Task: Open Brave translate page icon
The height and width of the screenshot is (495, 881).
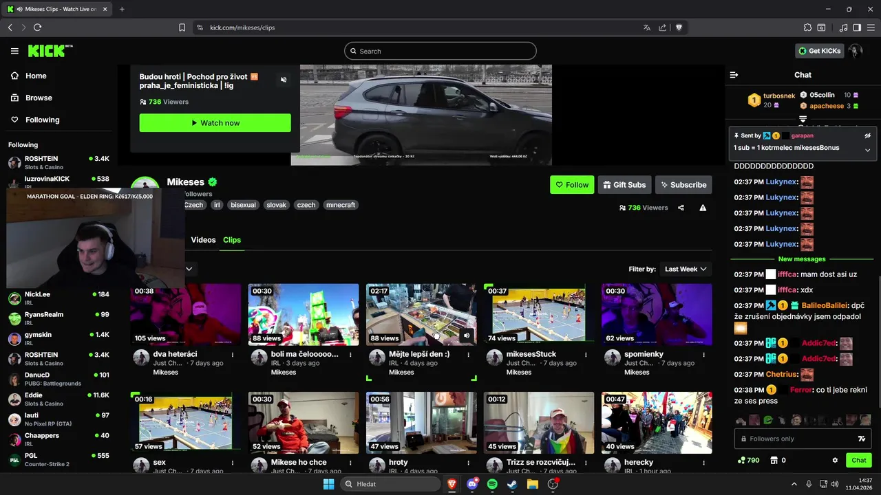Action: click(647, 27)
